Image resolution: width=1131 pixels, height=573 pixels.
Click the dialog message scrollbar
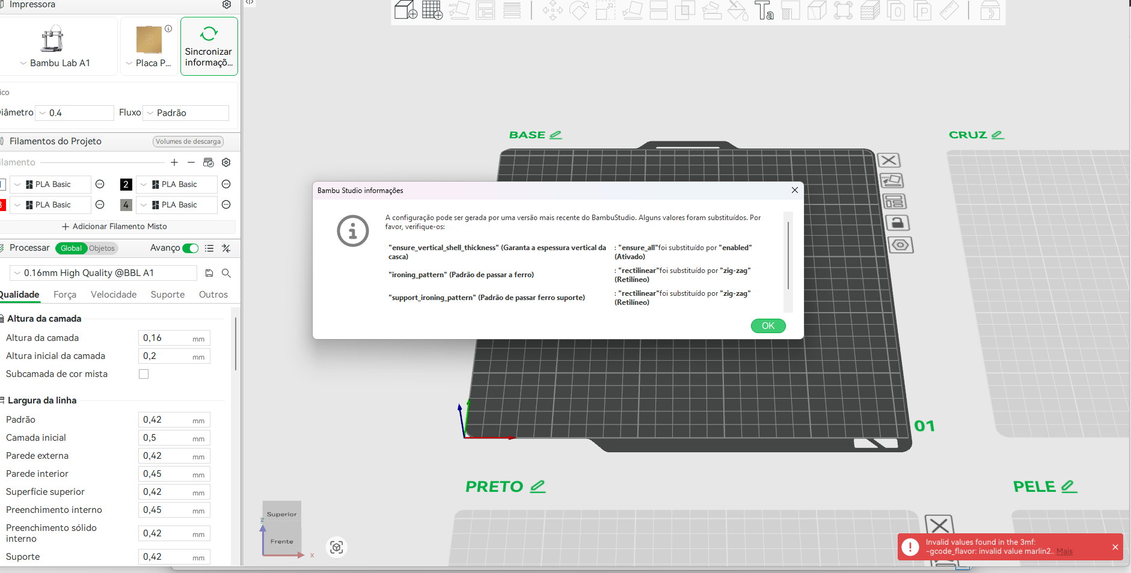click(788, 256)
